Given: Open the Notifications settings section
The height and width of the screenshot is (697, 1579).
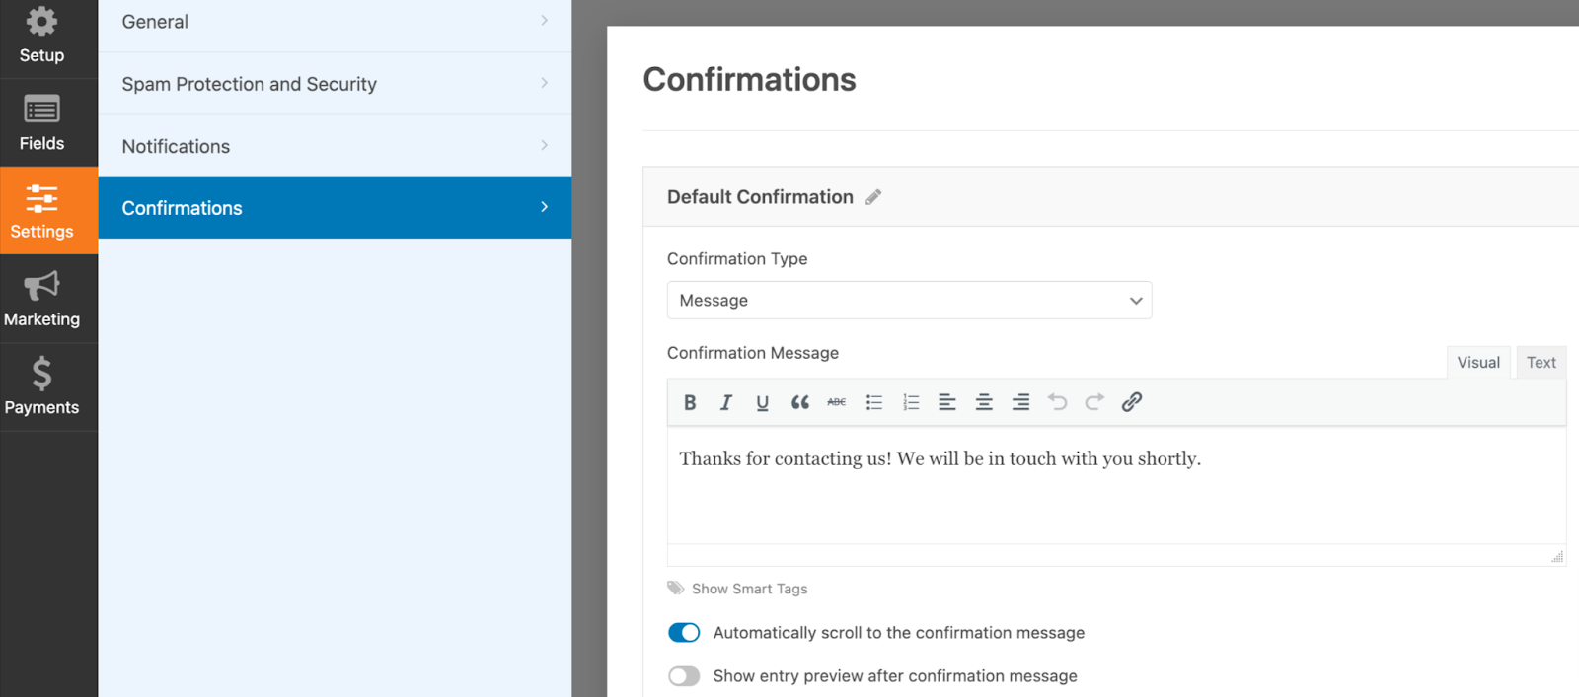Looking at the screenshot, I should [335, 146].
